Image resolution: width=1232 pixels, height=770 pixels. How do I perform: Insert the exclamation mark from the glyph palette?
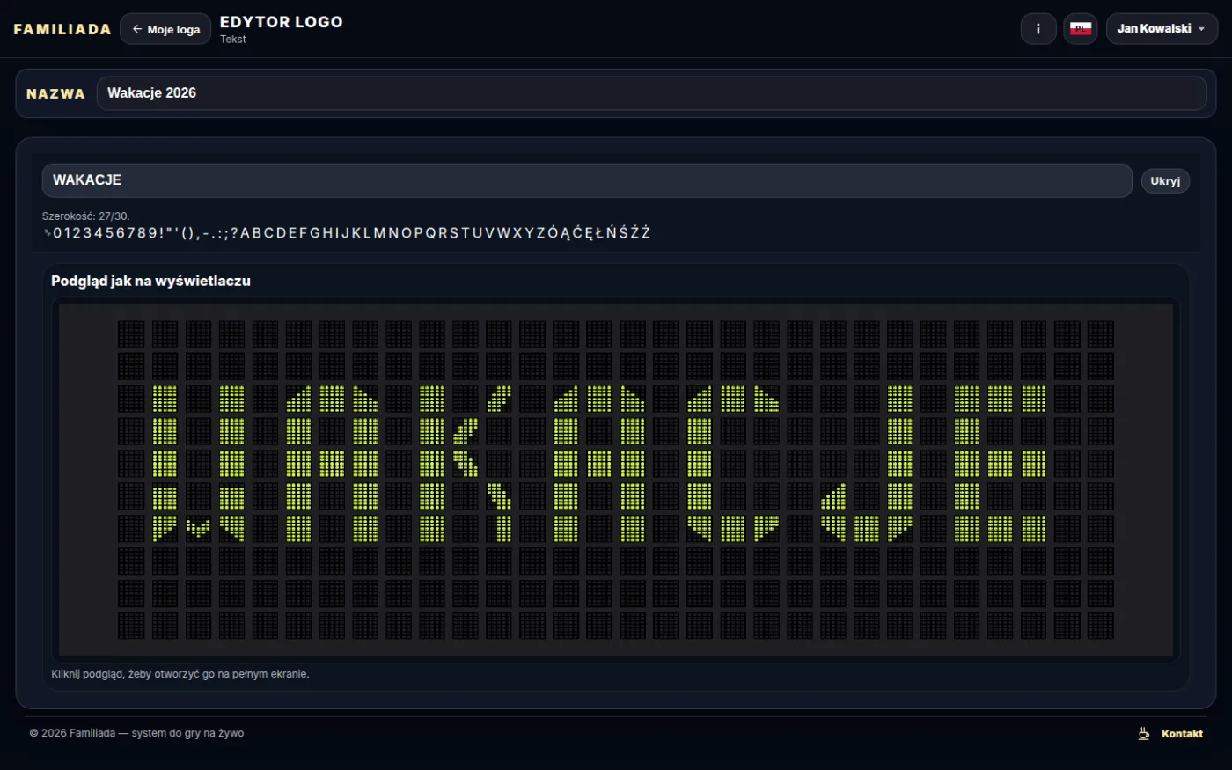[163, 233]
